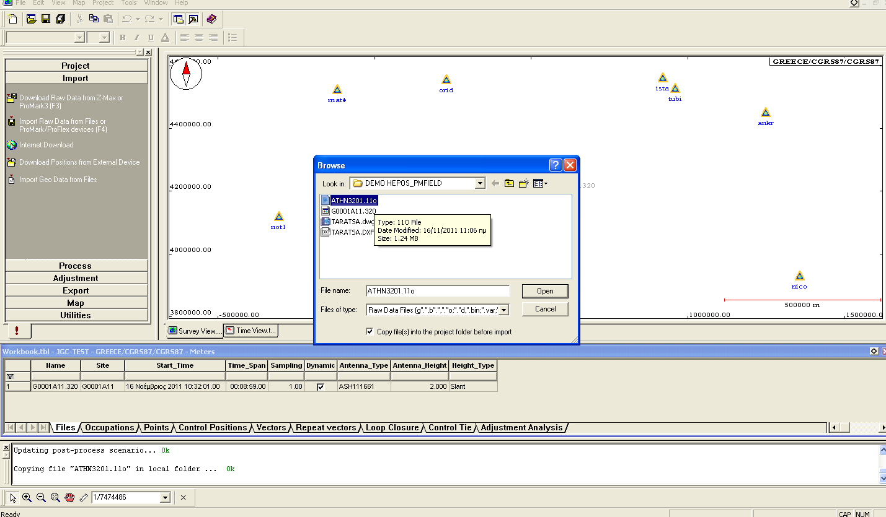Open project using the folder toolbar icon
This screenshot has height=517, width=886.
32,19
